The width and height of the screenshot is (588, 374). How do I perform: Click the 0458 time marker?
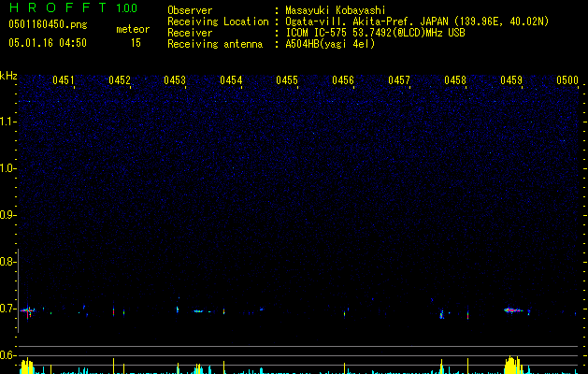pos(455,80)
